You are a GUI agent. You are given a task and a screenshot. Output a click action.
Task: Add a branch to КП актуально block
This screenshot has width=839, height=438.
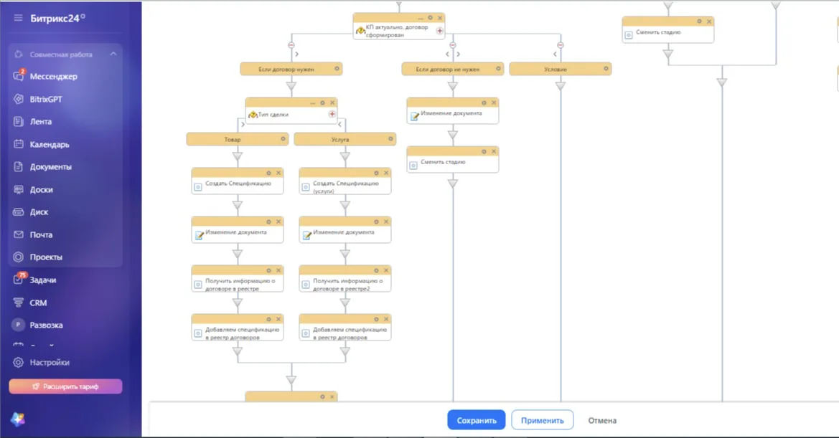click(x=439, y=31)
